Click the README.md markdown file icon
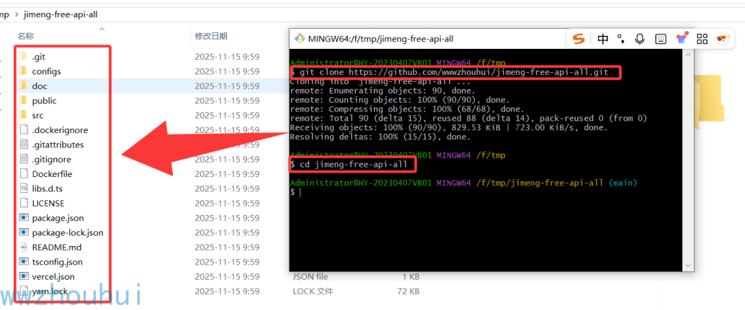Image resolution: width=745 pixels, height=310 pixels. tap(23, 247)
